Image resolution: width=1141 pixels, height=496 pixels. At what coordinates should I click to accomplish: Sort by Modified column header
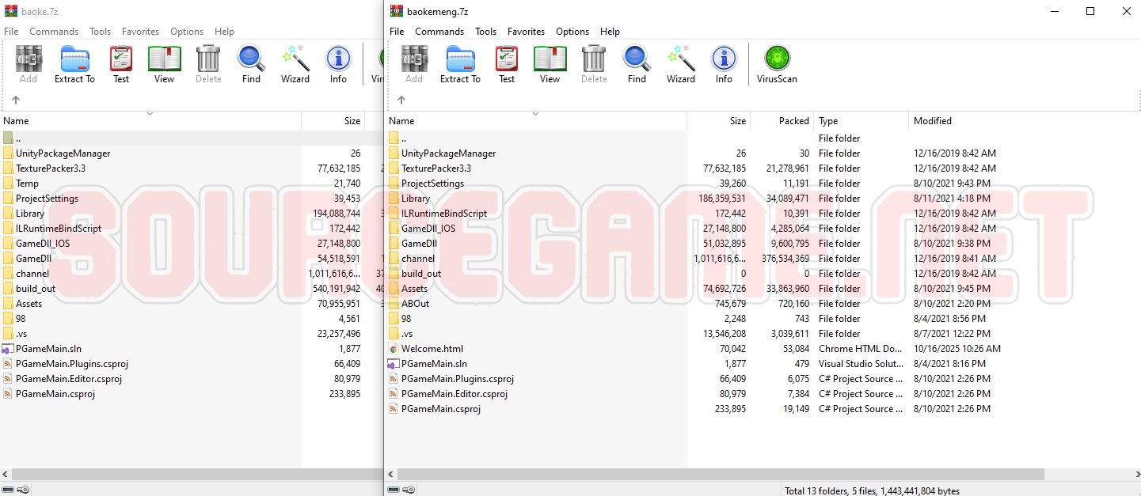click(x=932, y=121)
